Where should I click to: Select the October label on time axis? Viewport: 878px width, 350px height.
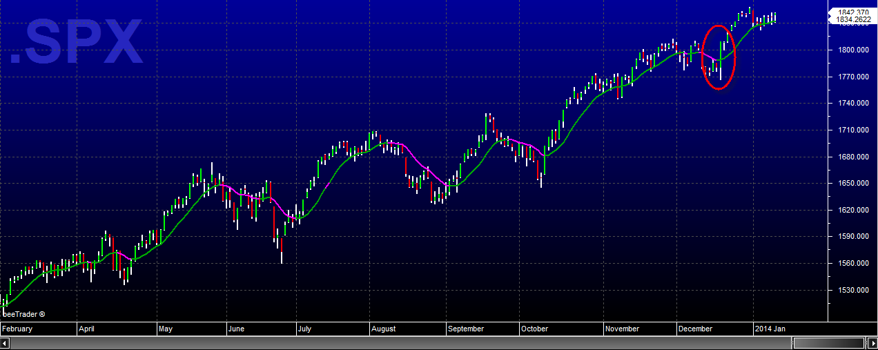pos(534,329)
